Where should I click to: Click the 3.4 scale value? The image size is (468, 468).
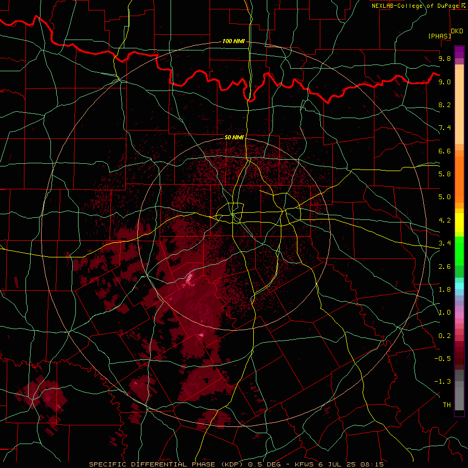coord(445,243)
